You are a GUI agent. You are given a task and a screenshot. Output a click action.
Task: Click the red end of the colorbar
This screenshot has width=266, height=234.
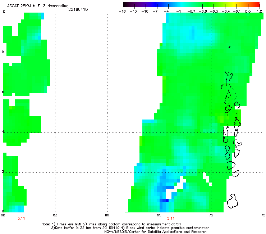click(x=257, y=5)
